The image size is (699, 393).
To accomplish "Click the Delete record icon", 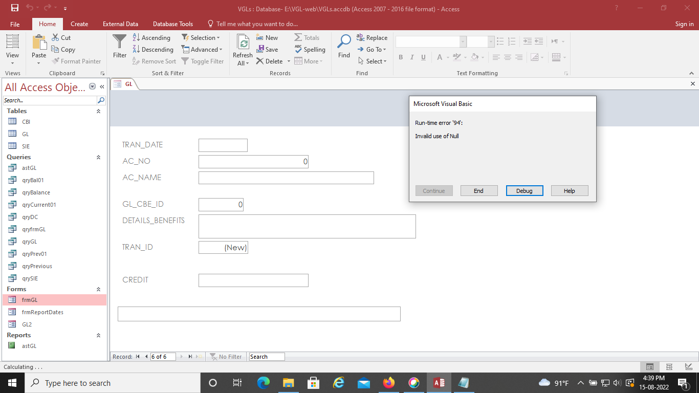I will pyautogui.click(x=260, y=61).
